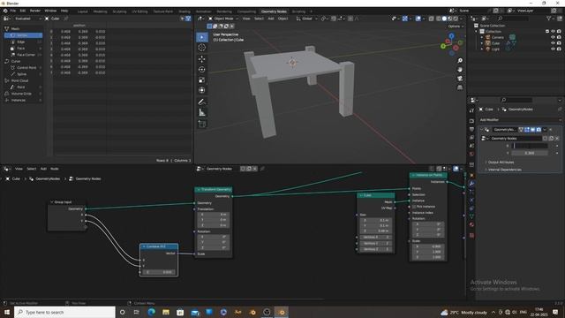Switch to solid viewport shading
Viewport: 565px width, 318px height.
point(444,19)
